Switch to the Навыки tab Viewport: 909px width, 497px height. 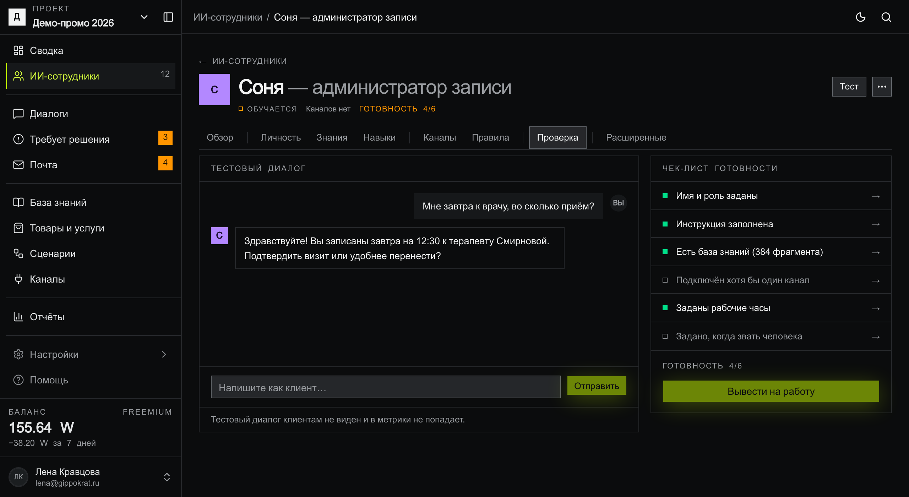[379, 138]
